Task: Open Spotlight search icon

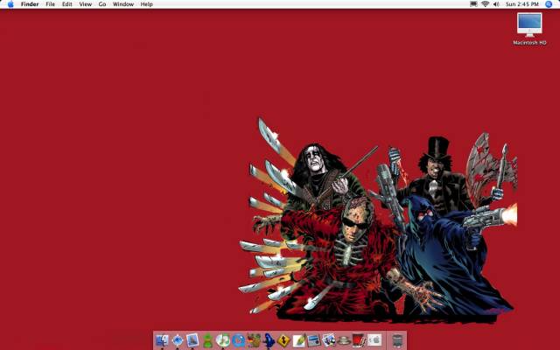Action: [549, 4]
